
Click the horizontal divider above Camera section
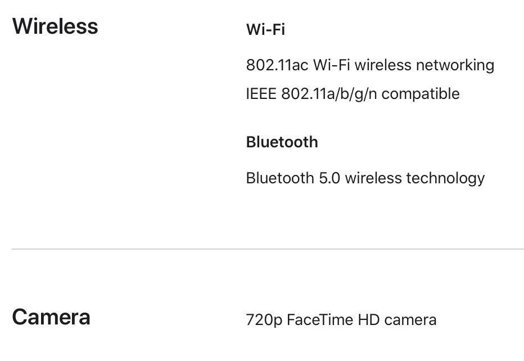pos(268,249)
